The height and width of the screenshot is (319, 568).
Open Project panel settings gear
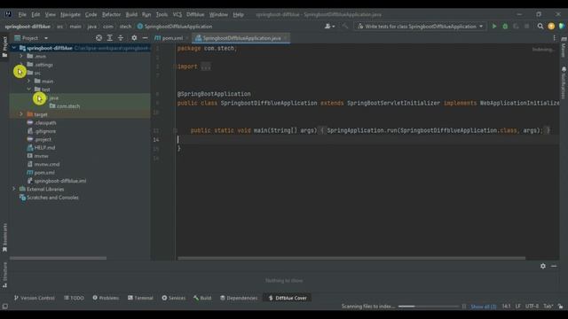click(x=134, y=38)
